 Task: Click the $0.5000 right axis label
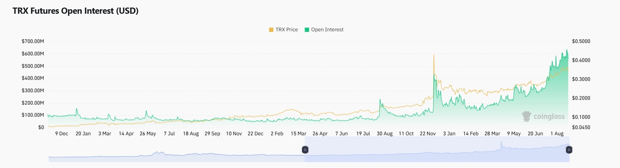581,41
